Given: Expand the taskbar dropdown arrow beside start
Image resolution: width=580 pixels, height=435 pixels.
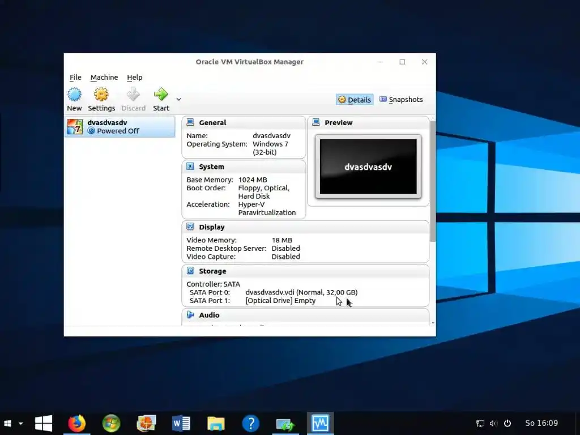Looking at the screenshot, I should click(x=21, y=424).
